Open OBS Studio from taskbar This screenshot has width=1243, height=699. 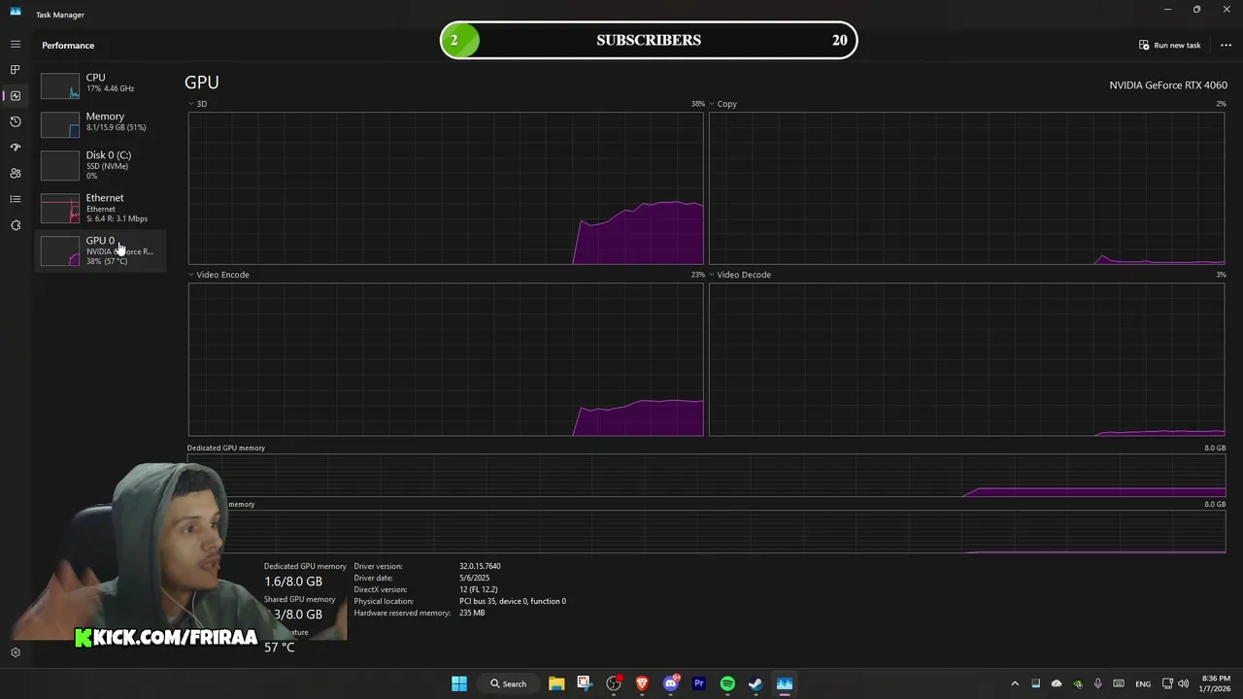click(x=614, y=683)
